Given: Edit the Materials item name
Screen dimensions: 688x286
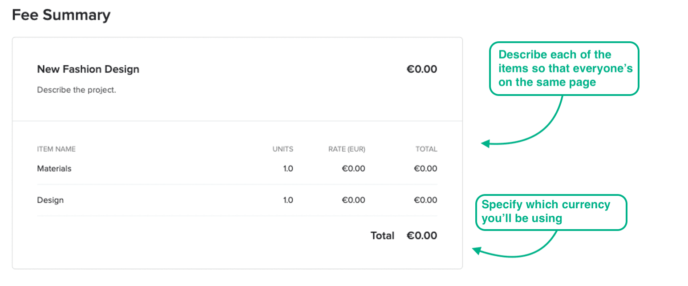Looking at the screenshot, I should 54,169.
